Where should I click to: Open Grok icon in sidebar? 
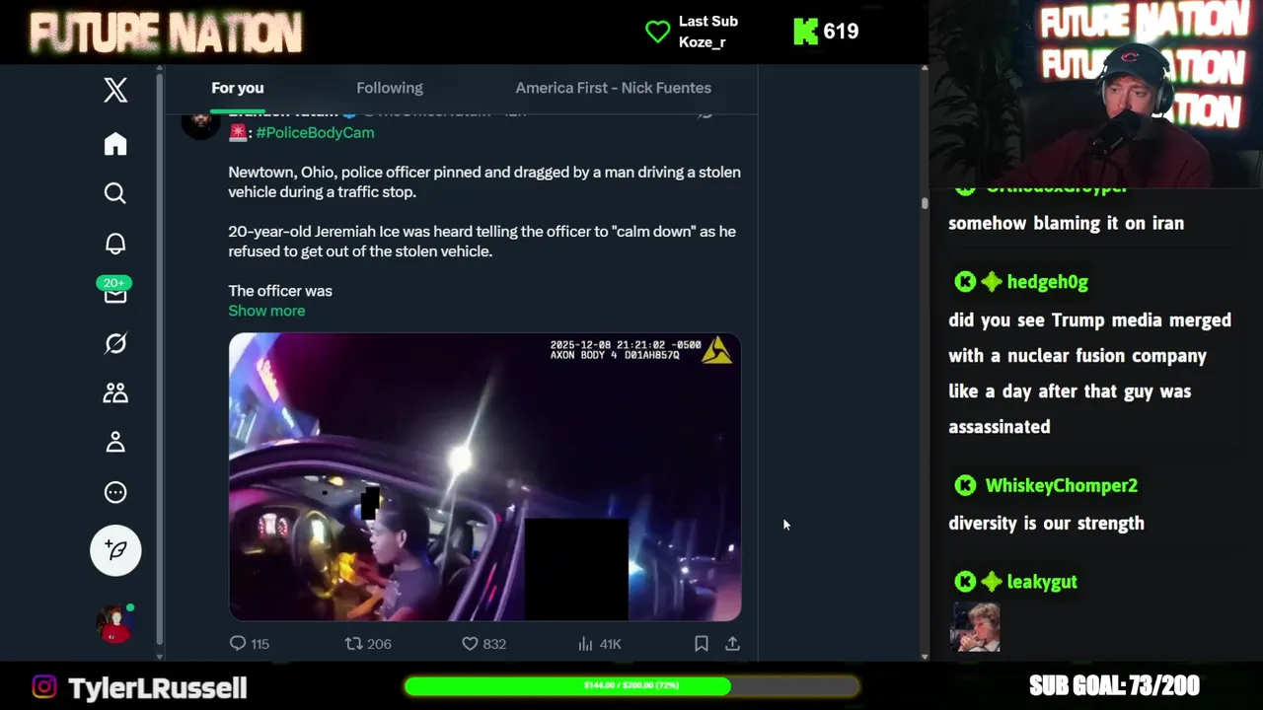115,343
